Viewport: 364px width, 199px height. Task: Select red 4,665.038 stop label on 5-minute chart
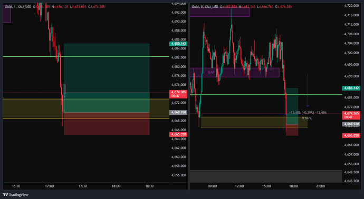coord(351,135)
